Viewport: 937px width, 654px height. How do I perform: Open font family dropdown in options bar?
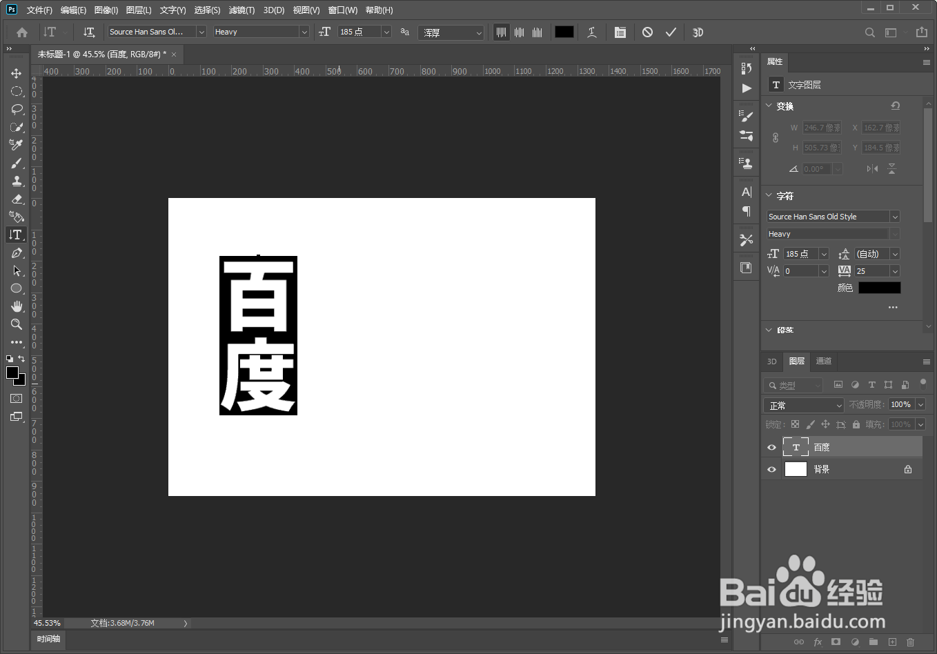click(x=201, y=32)
